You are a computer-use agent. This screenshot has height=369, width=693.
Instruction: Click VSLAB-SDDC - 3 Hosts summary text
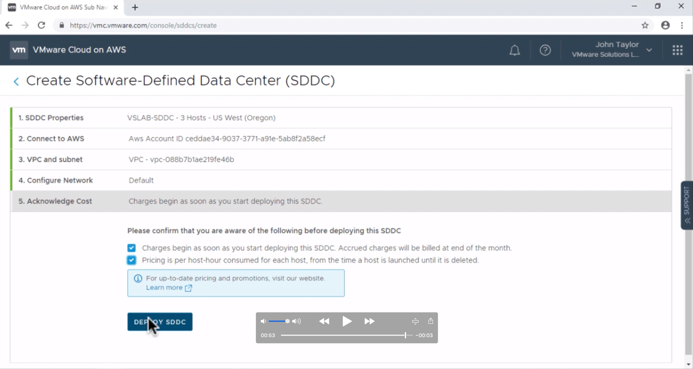[x=201, y=118]
